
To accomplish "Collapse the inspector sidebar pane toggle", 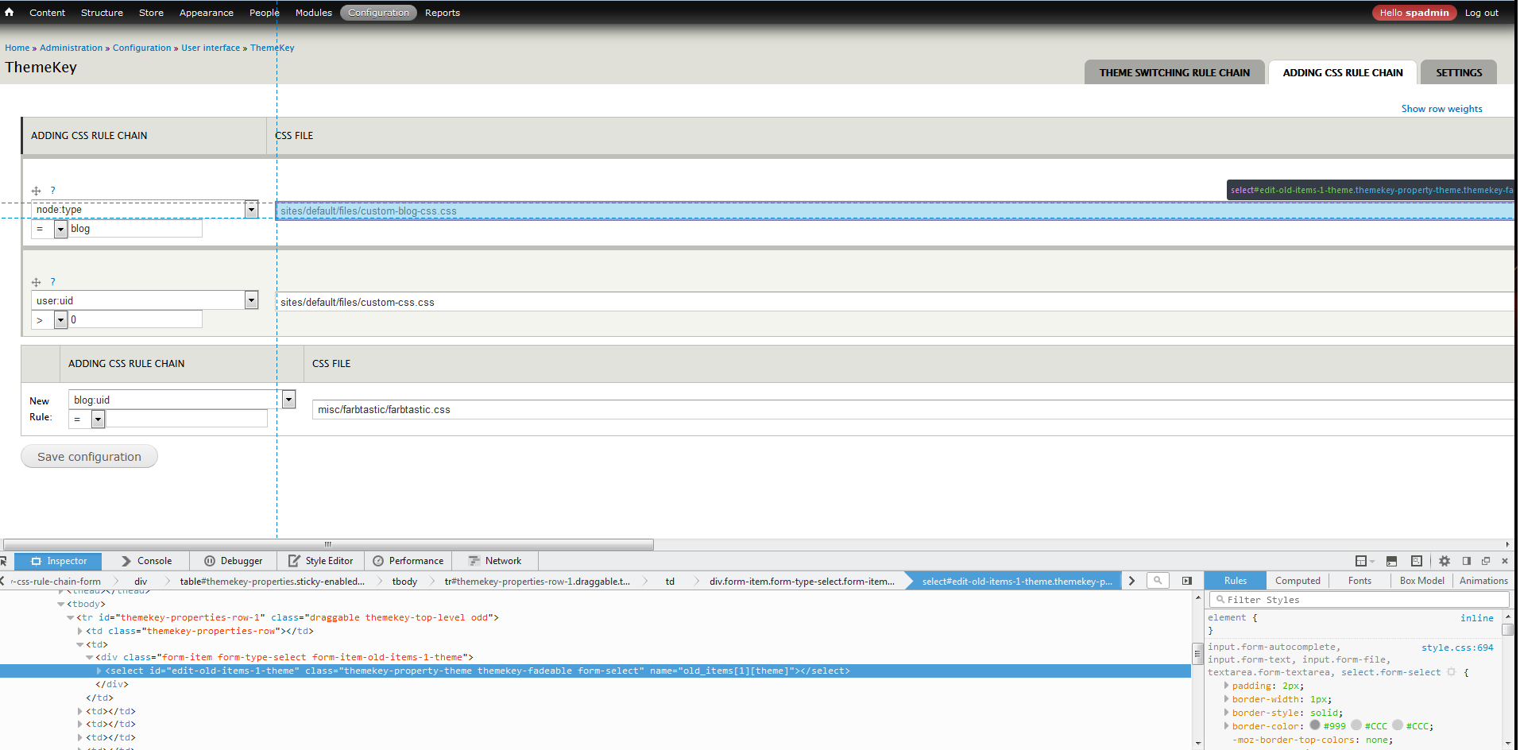I will (1187, 581).
